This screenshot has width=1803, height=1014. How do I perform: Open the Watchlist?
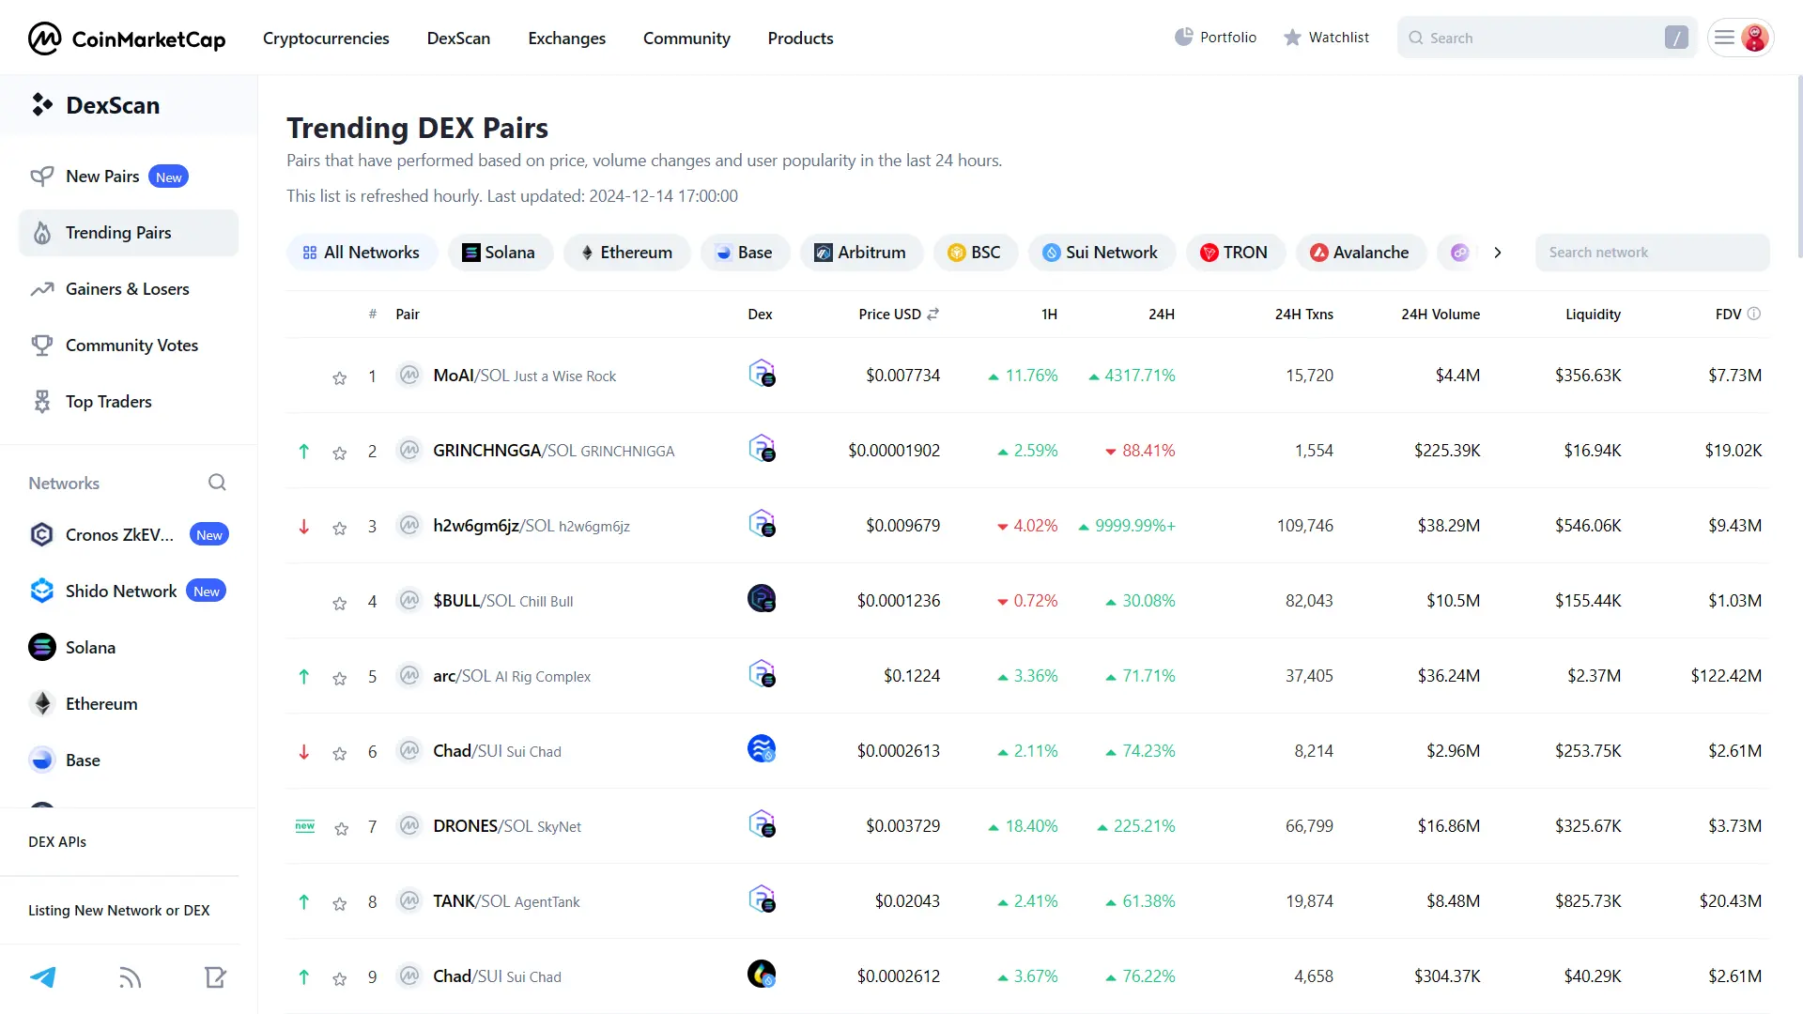pyautogui.click(x=1326, y=38)
